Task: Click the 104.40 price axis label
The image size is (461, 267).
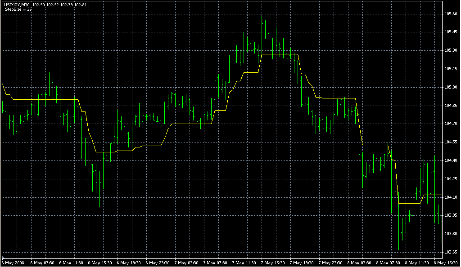Action: pyautogui.click(x=451, y=160)
